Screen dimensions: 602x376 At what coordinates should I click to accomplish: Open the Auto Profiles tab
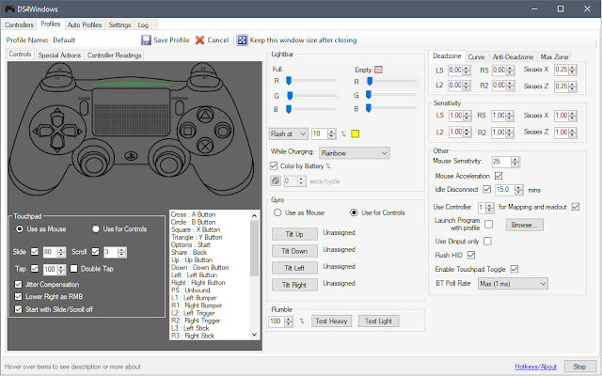pos(85,25)
